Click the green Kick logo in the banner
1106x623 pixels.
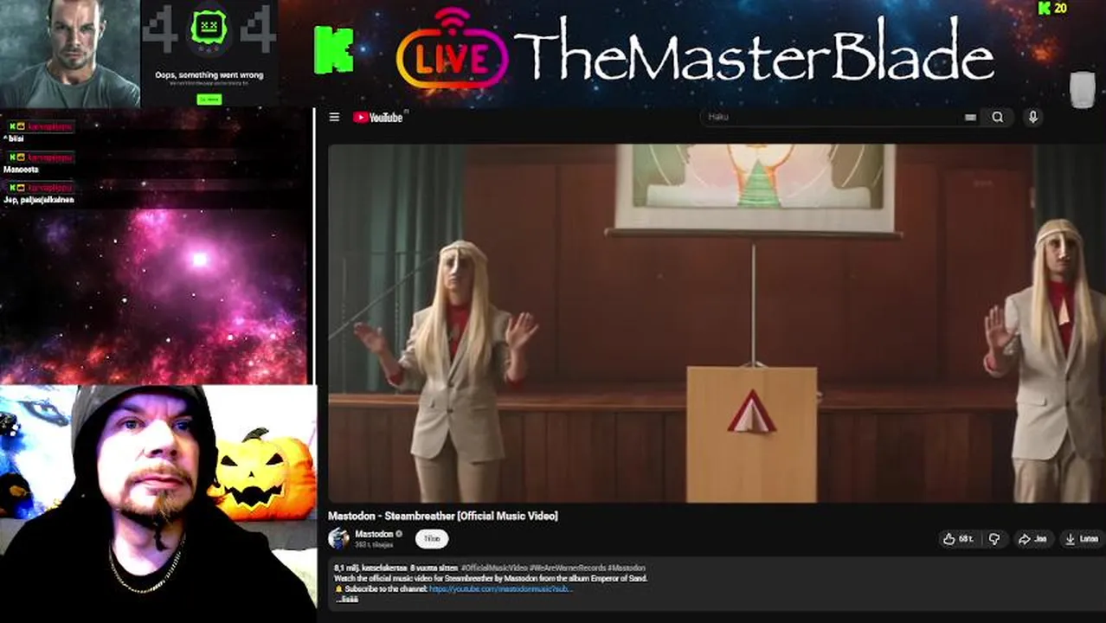pyautogui.click(x=334, y=50)
